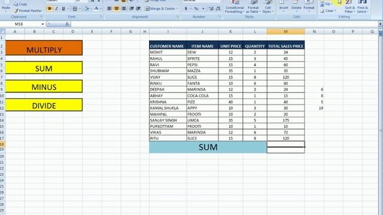Open the Name Box dropdown arrow
Viewport: 383px width, 215px height.
(x=42, y=24)
